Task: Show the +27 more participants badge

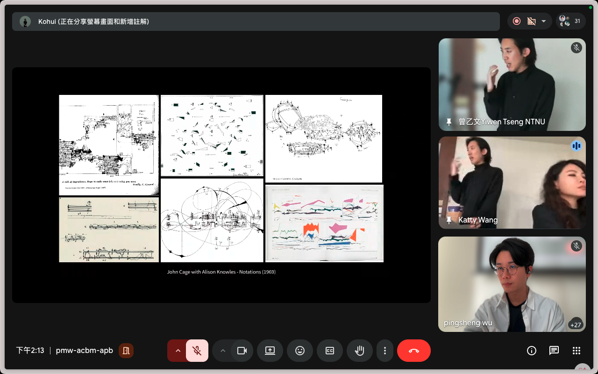Action: tap(575, 325)
